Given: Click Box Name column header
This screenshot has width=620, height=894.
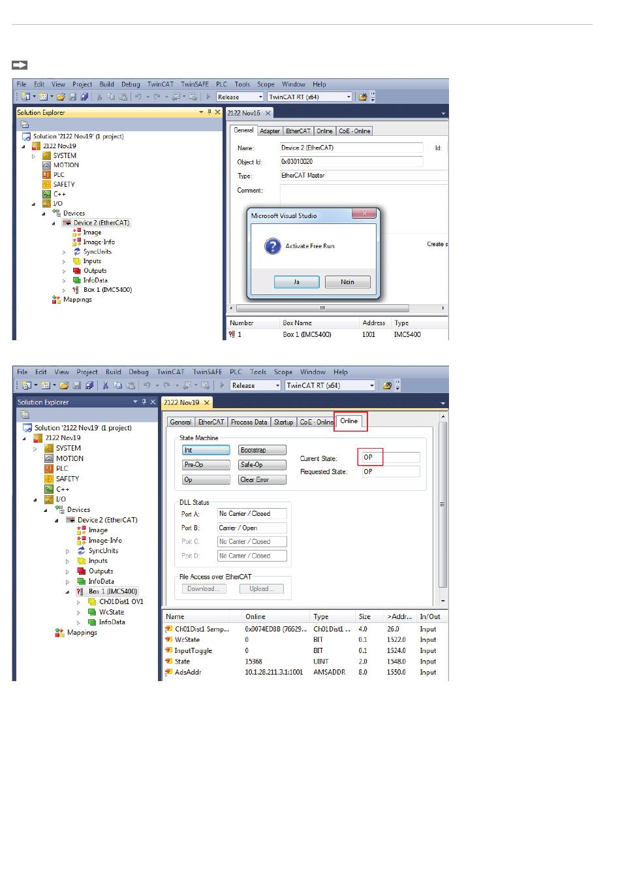Looking at the screenshot, I should click(x=319, y=323).
